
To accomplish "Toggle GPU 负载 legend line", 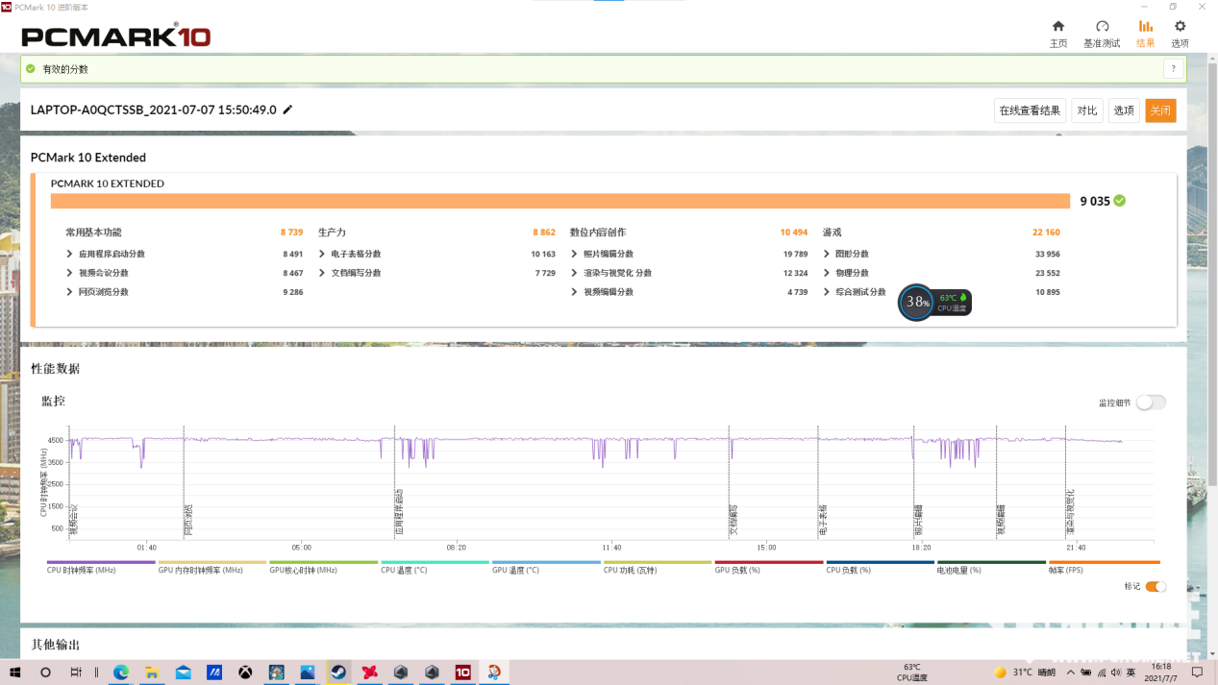I will click(769, 567).
